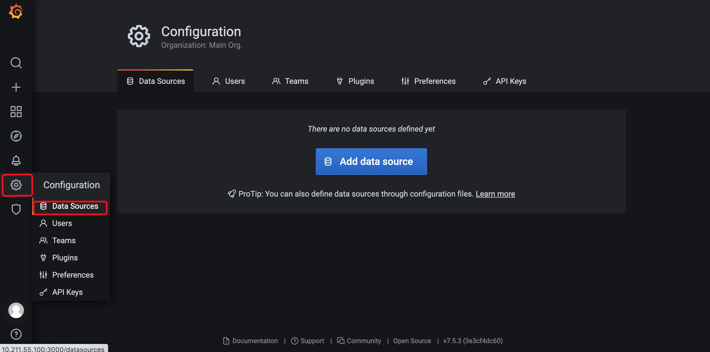Click the Grafana logo home icon
Image resolution: width=710 pixels, height=352 pixels.
(x=16, y=12)
